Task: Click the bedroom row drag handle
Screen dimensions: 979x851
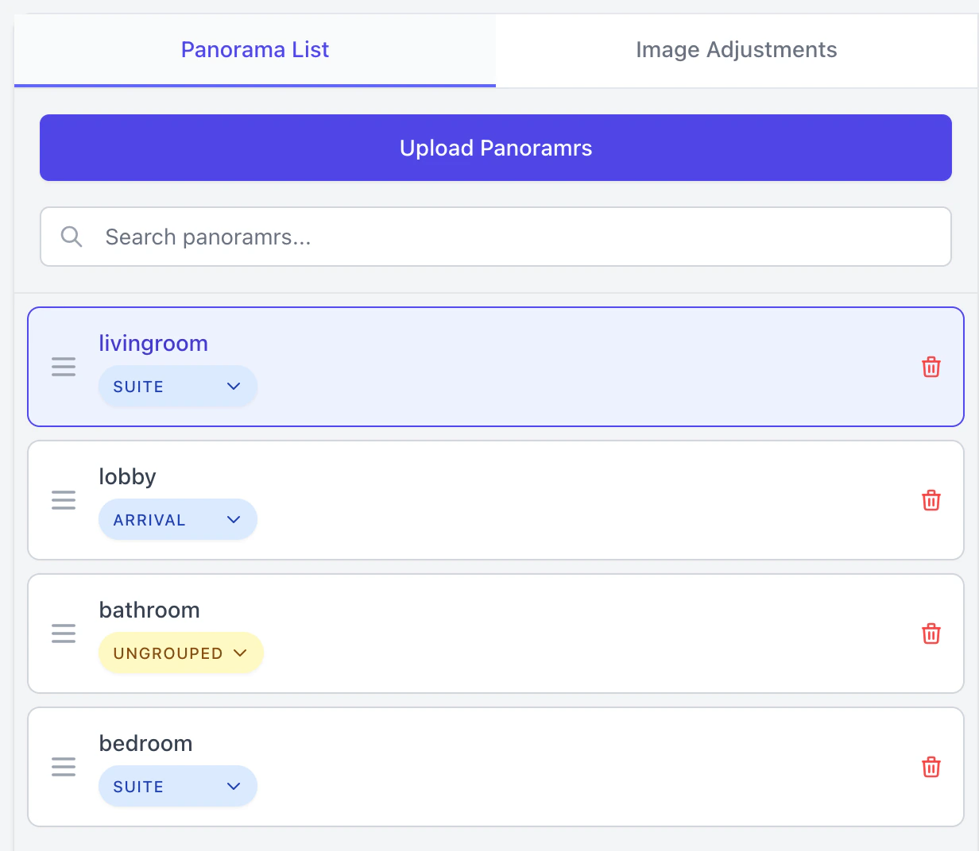Action: 64,767
